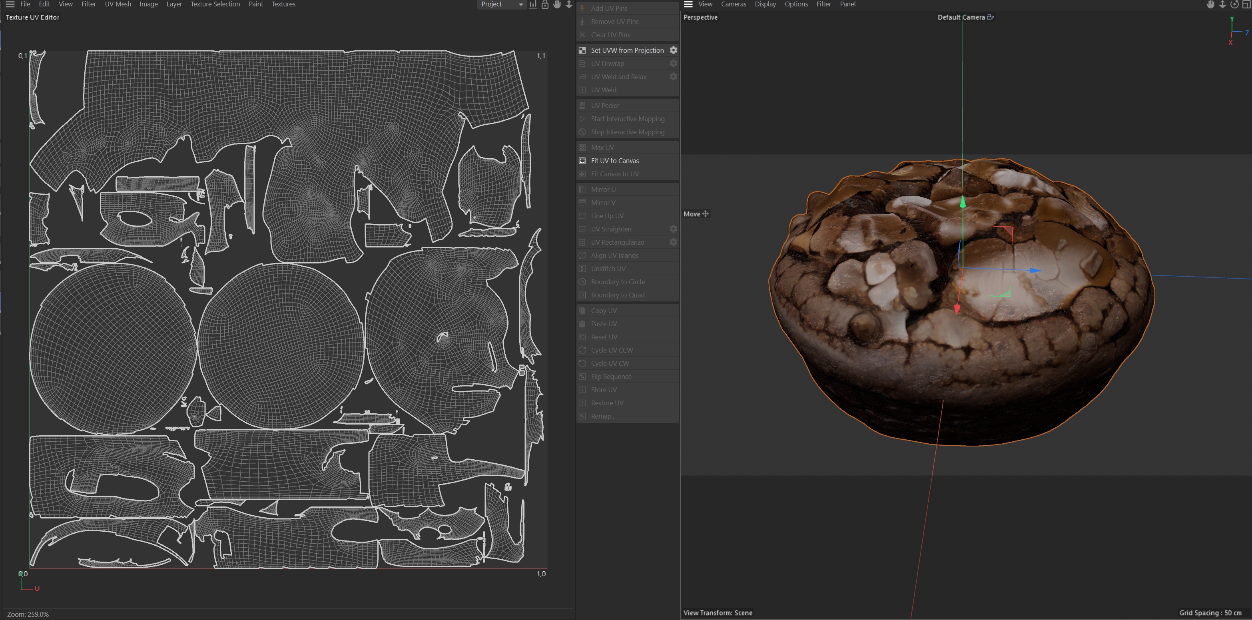Open the viewport hamburger menu

point(688,4)
